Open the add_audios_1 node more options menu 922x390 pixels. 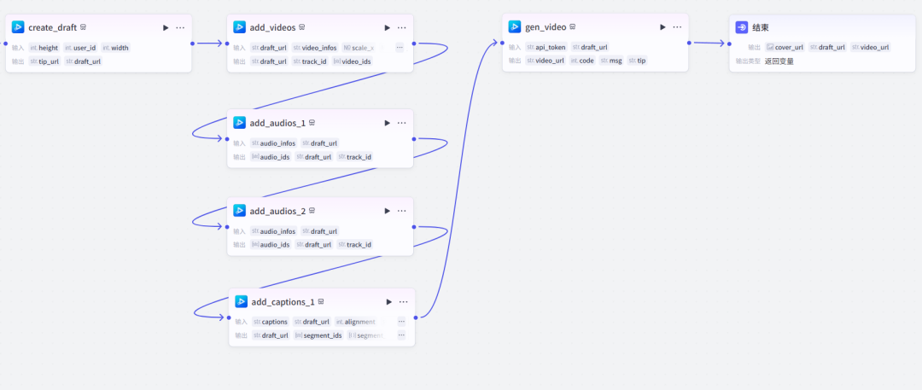pos(401,123)
